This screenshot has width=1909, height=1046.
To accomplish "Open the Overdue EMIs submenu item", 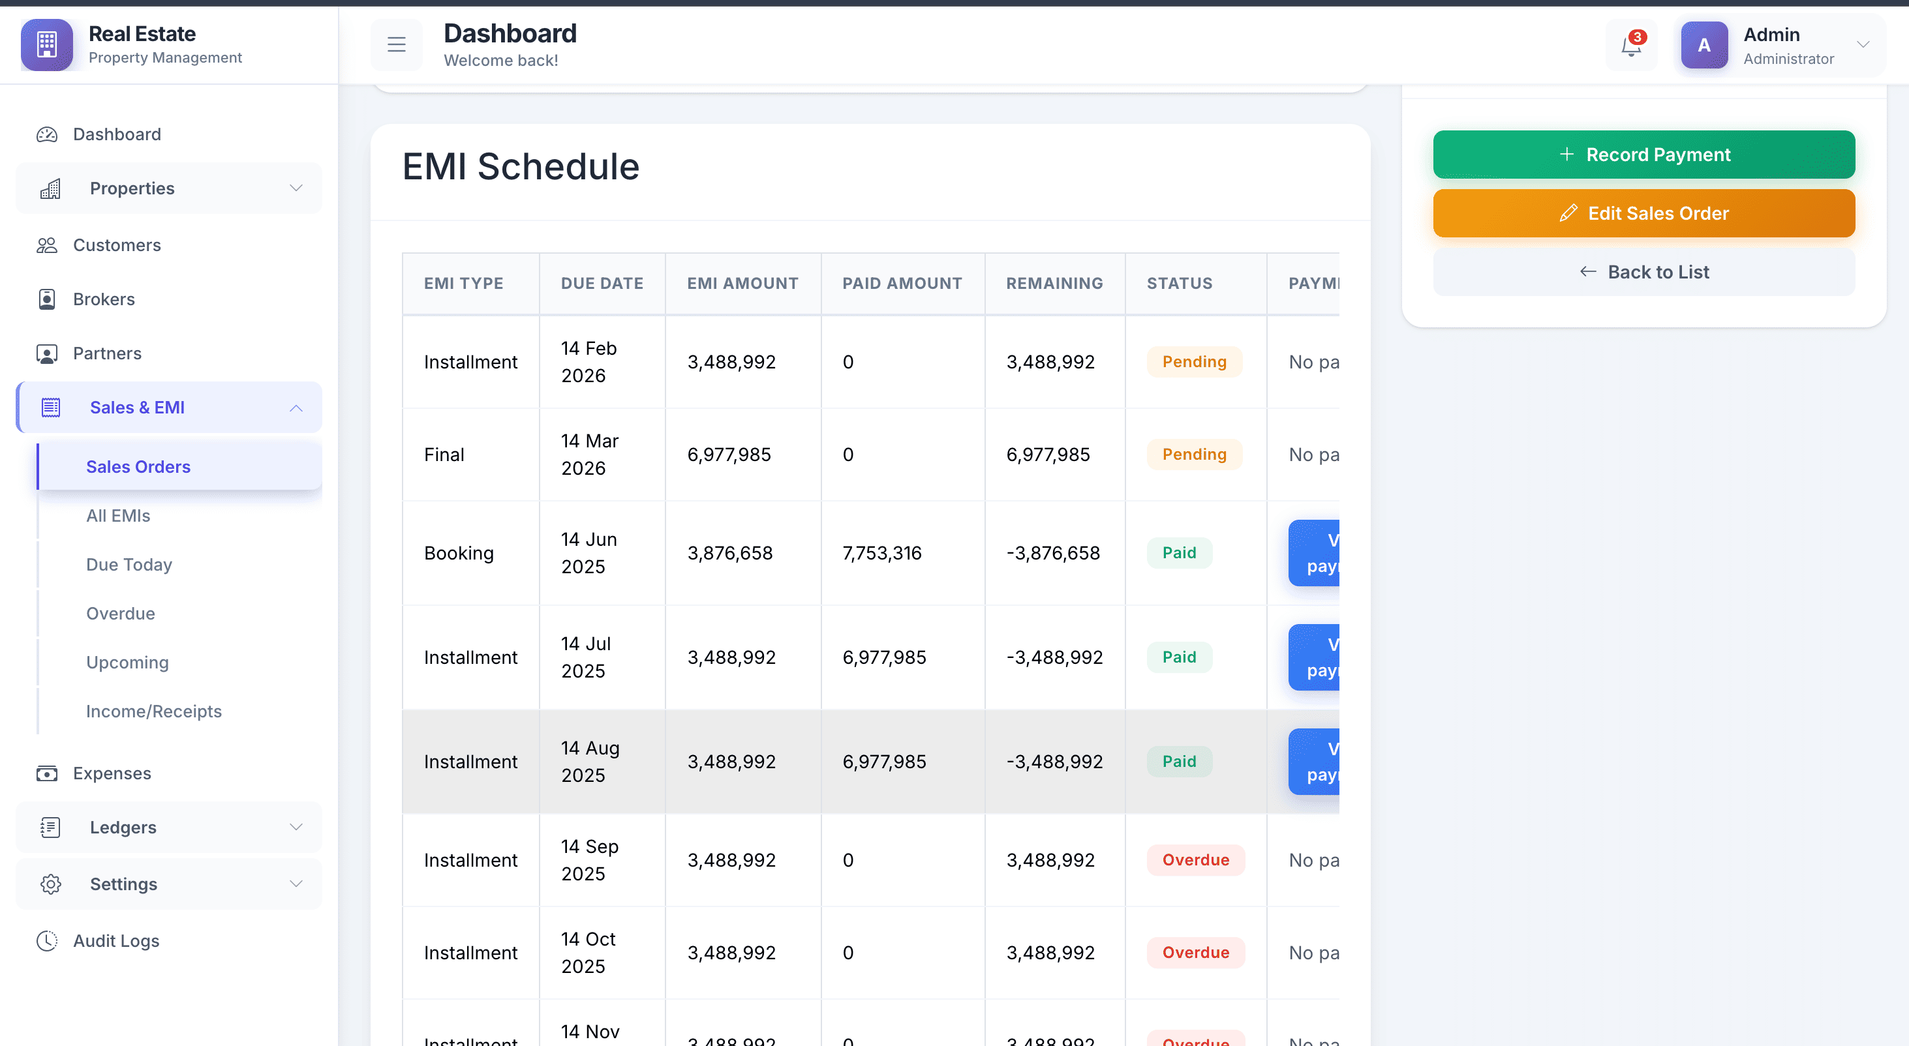I will (x=120, y=614).
